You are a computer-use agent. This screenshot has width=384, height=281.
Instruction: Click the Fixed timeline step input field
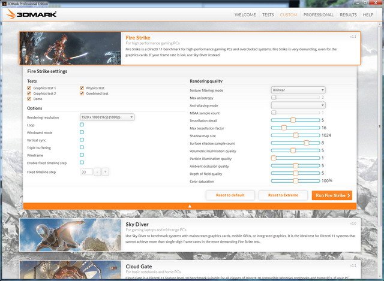click(x=86, y=172)
